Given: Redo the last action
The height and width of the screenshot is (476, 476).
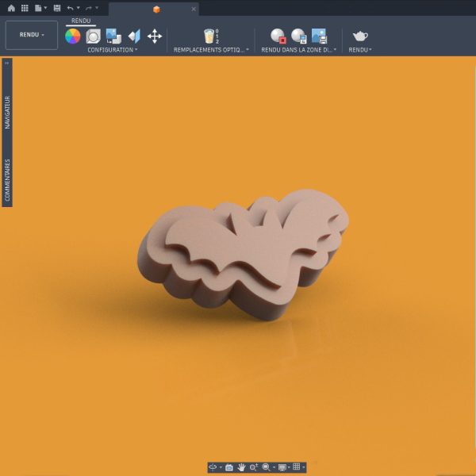Looking at the screenshot, I should [x=89, y=8].
